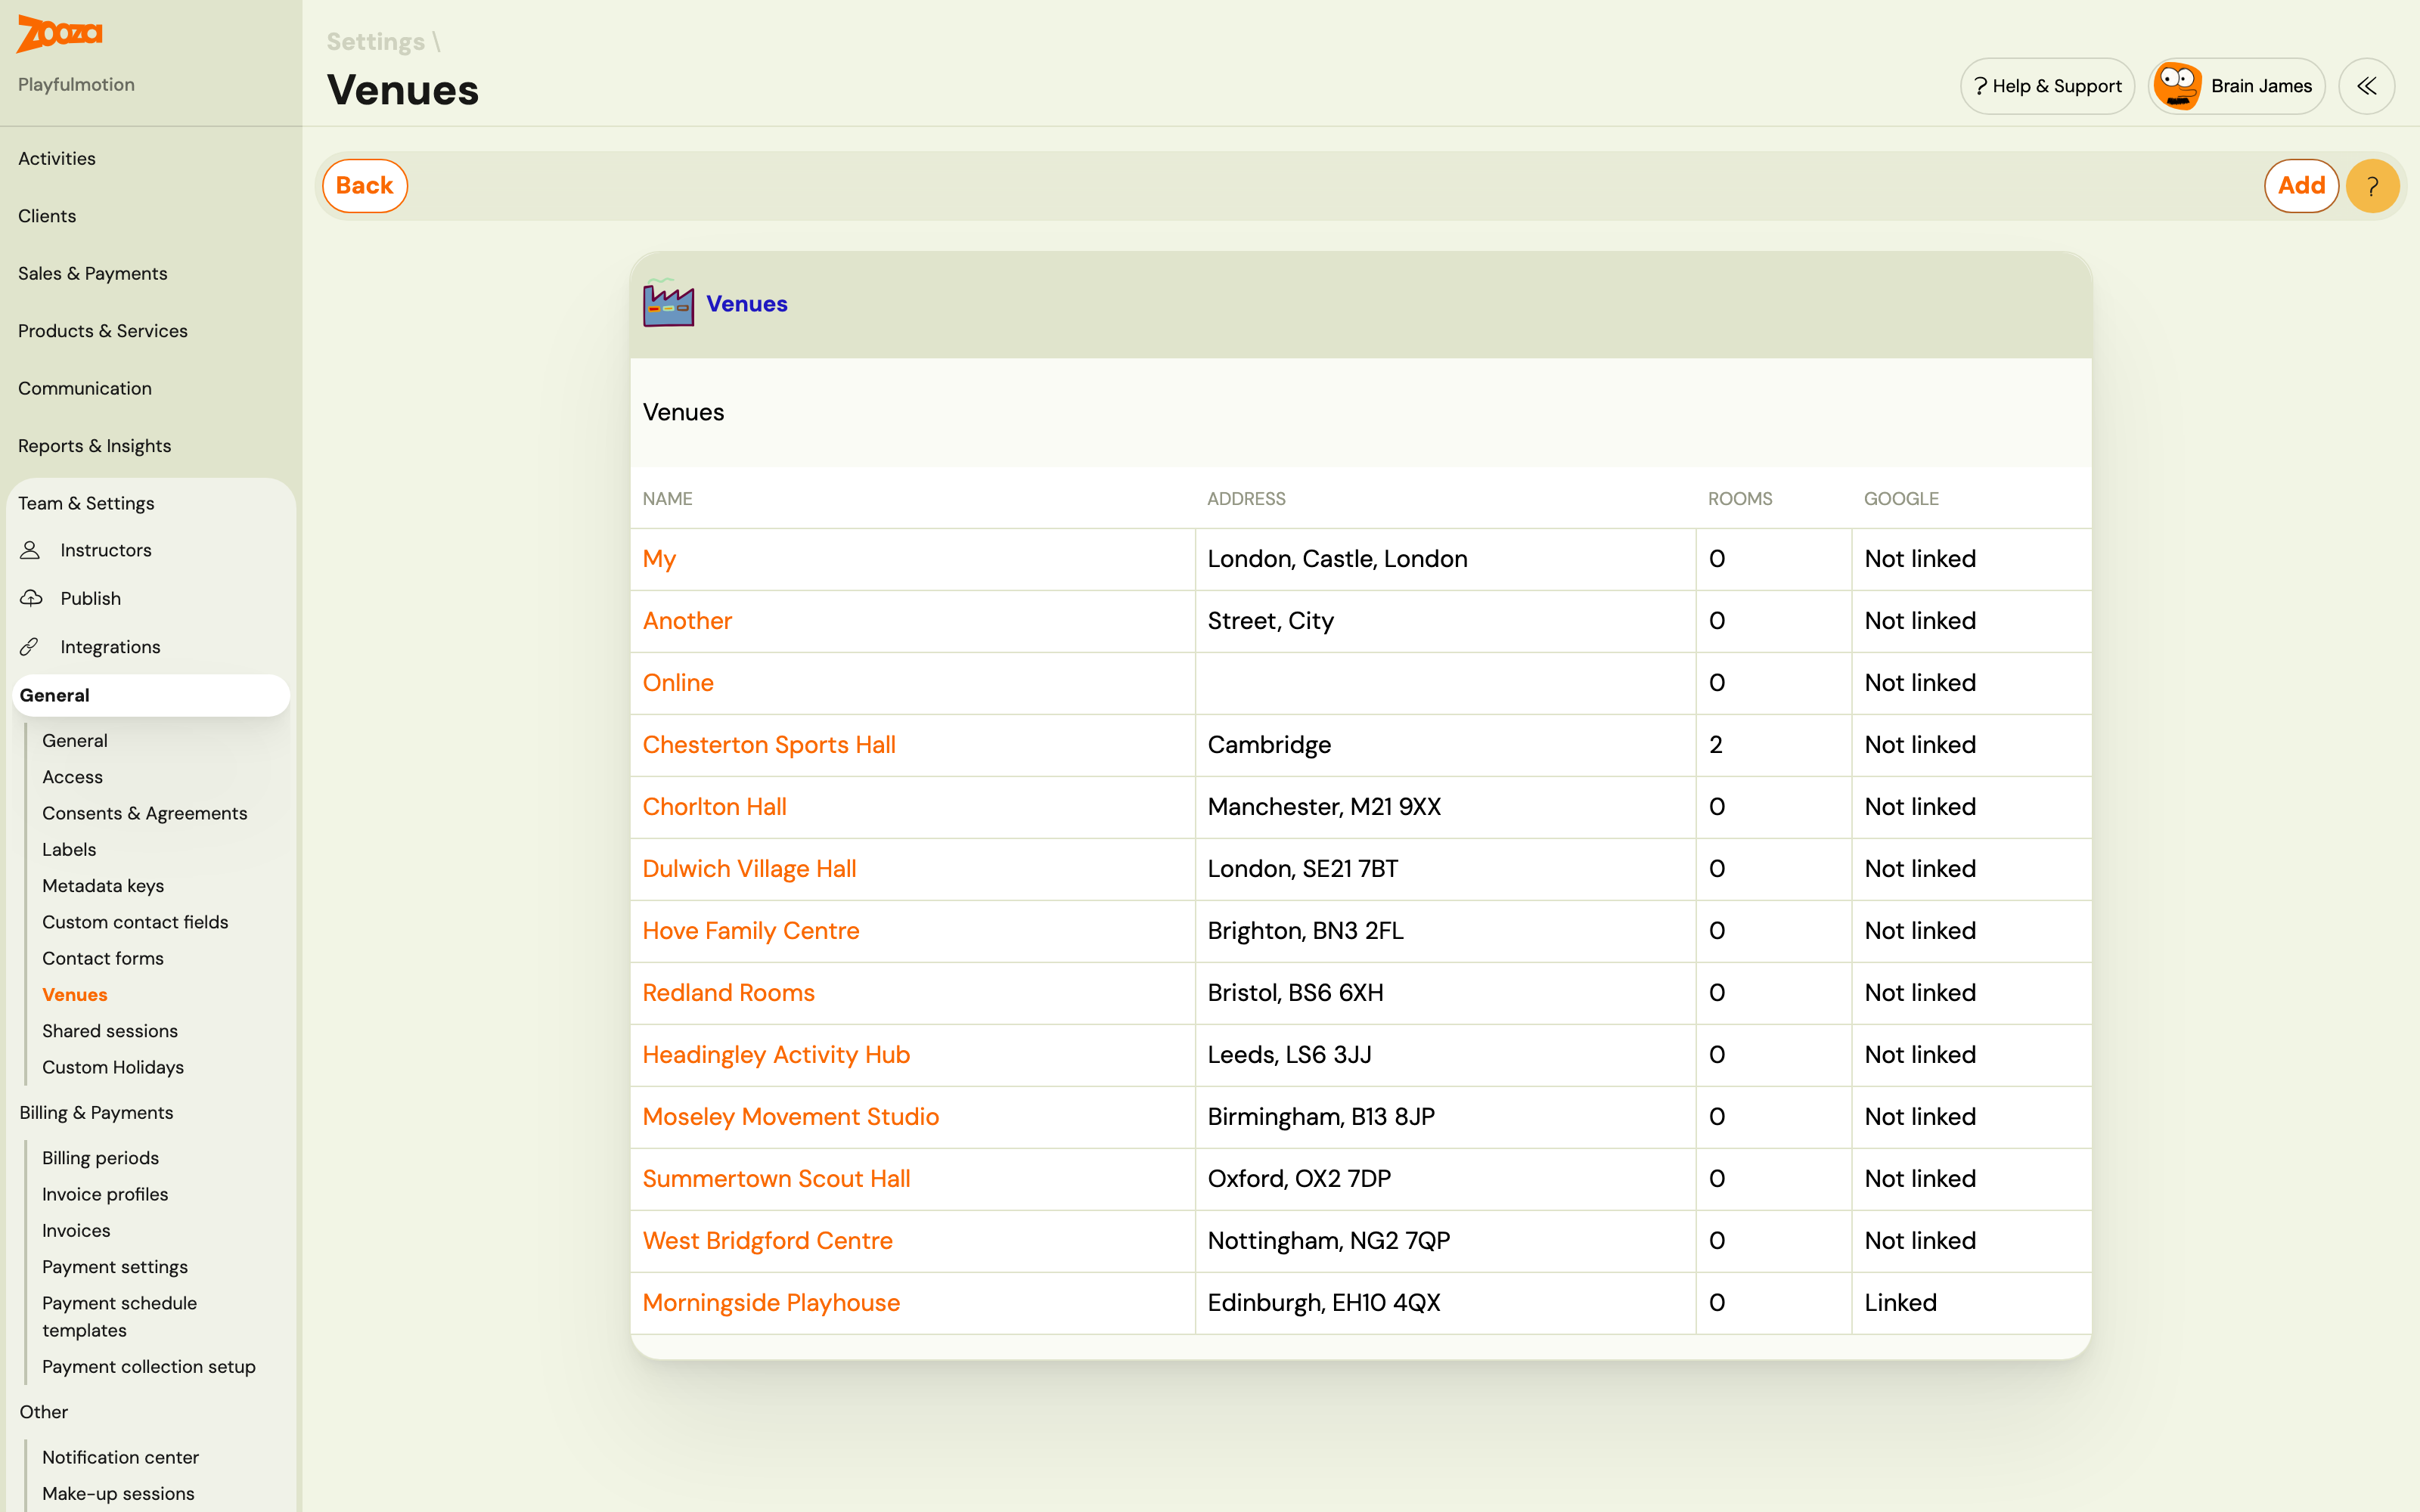
Task: Open Sales & Payments menu
Action: click(92, 274)
